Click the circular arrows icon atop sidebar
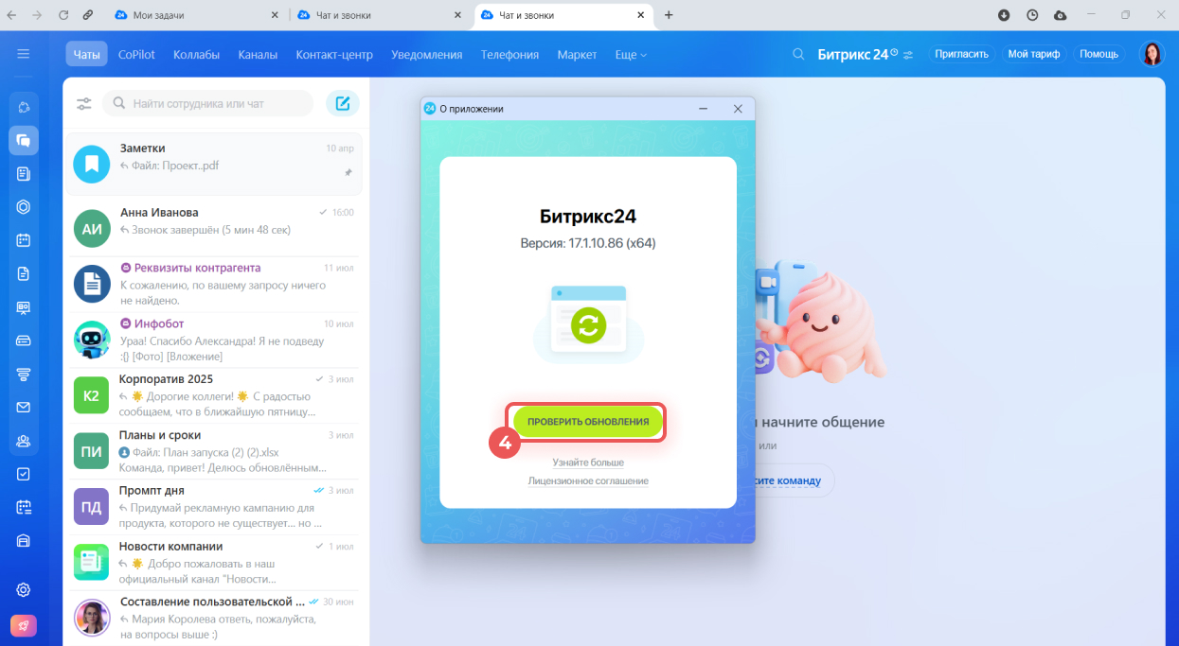1179x646 pixels. coord(24,107)
